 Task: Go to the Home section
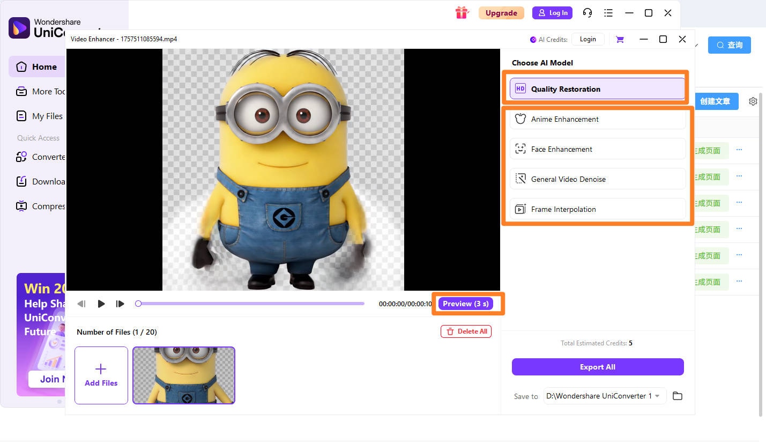(36, 67)
